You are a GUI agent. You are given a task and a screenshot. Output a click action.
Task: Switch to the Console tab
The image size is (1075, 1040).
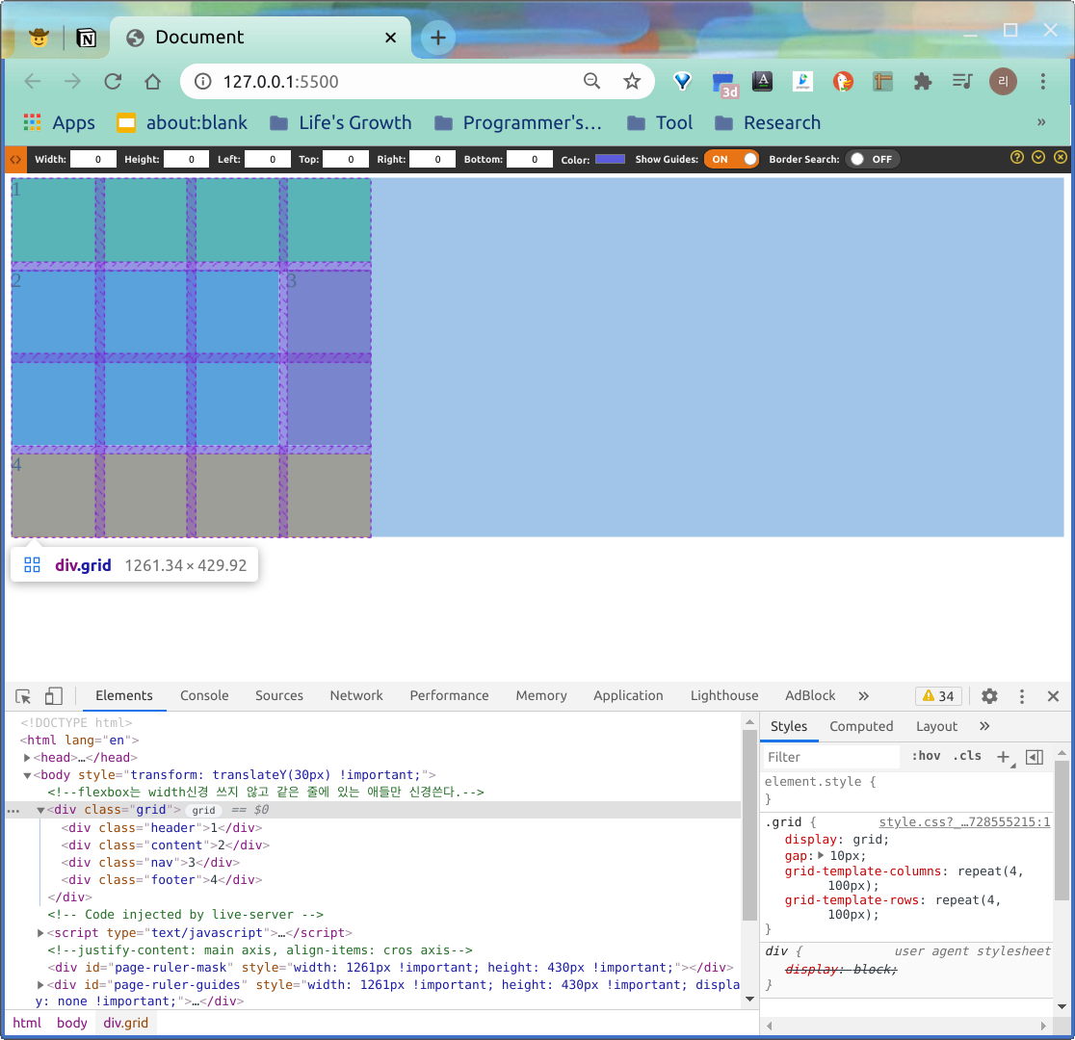[204, 695]
